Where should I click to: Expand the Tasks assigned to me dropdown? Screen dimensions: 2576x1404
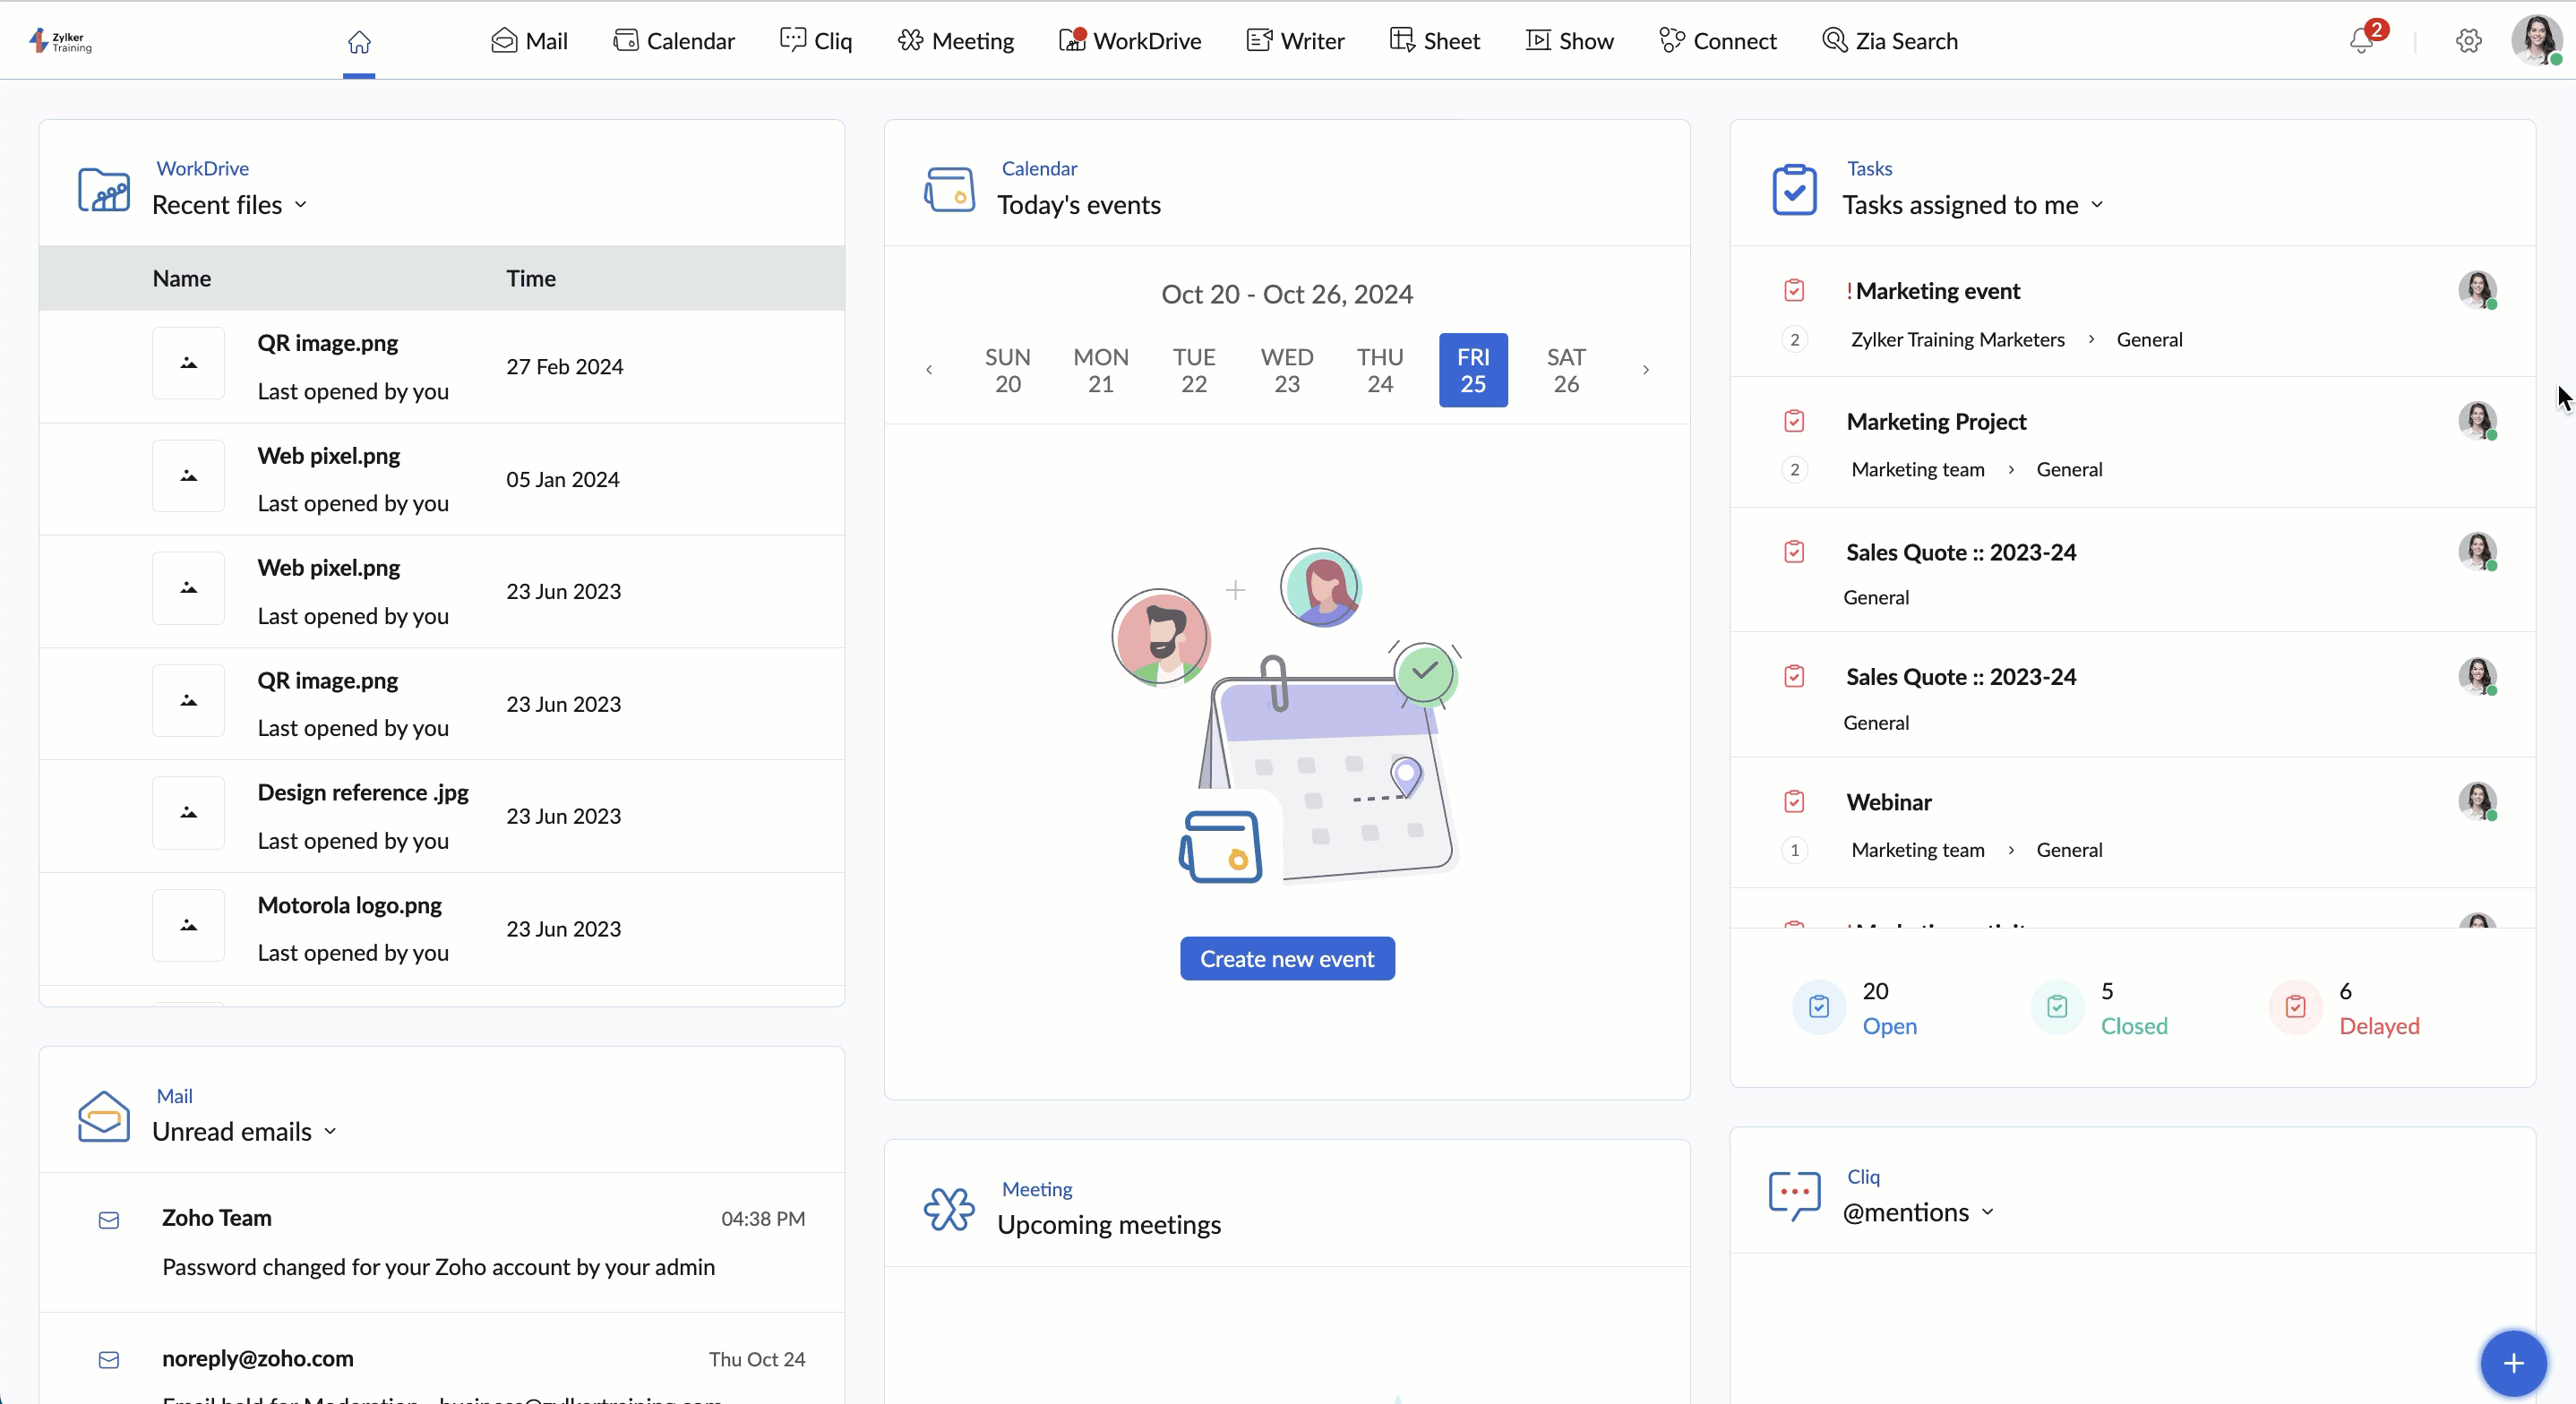click(2097, 205)
